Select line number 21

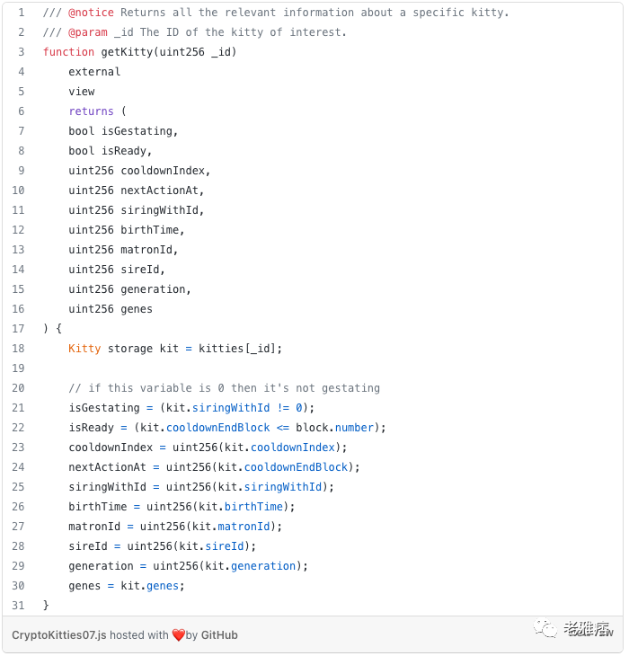pos(18,408)
